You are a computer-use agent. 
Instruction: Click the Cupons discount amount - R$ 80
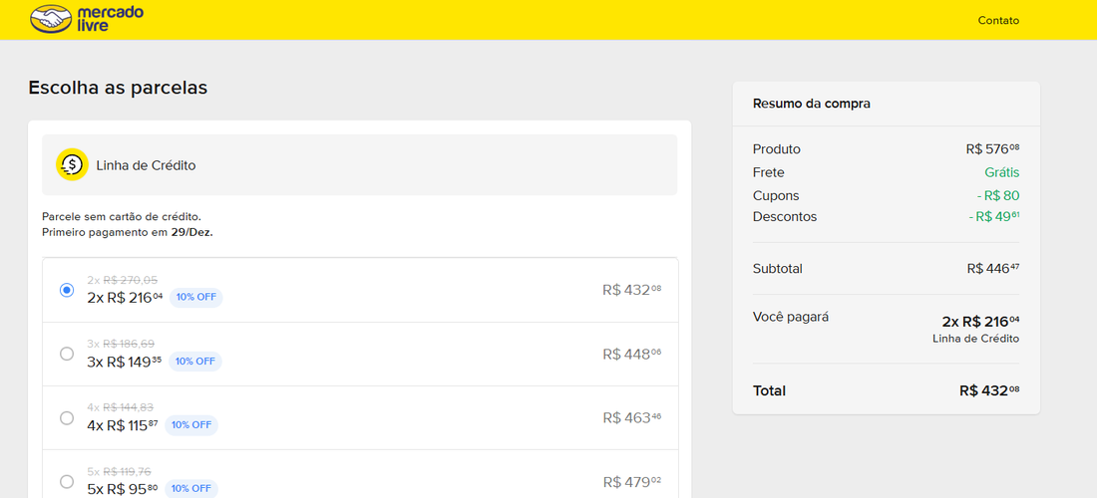pyautogui.click(x=998, y=195)
